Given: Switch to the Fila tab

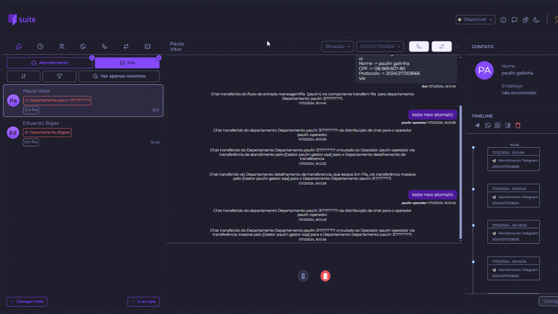Looking at the screenshot, I should coord(127,63).
